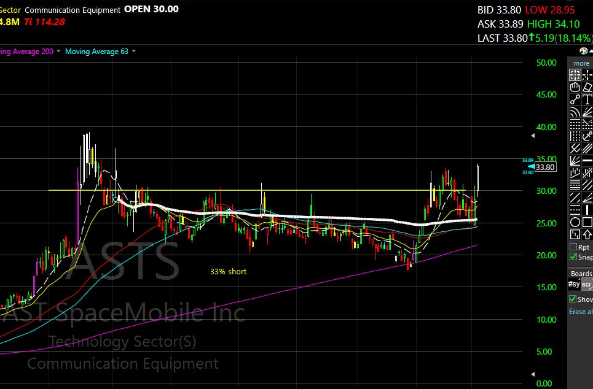The height and width of the screenshot is (389, 593).
Task: Click the 10.00 price axis label
Action: [546, 320]
